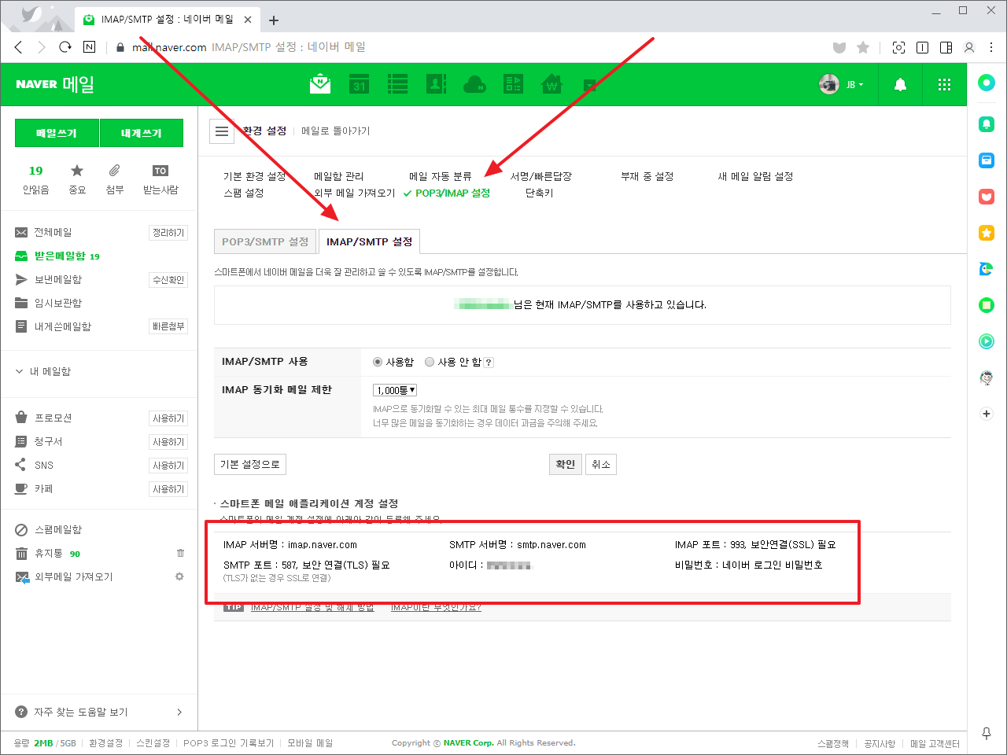1007x755 pixels.
Task: Open the yellow star sidebar panel icon
Action: pyautogui.click(x=987, y=233)
